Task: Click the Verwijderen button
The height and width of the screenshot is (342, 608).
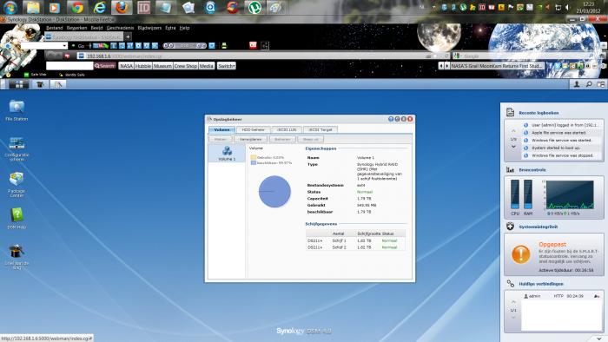Action: point(250,139)
